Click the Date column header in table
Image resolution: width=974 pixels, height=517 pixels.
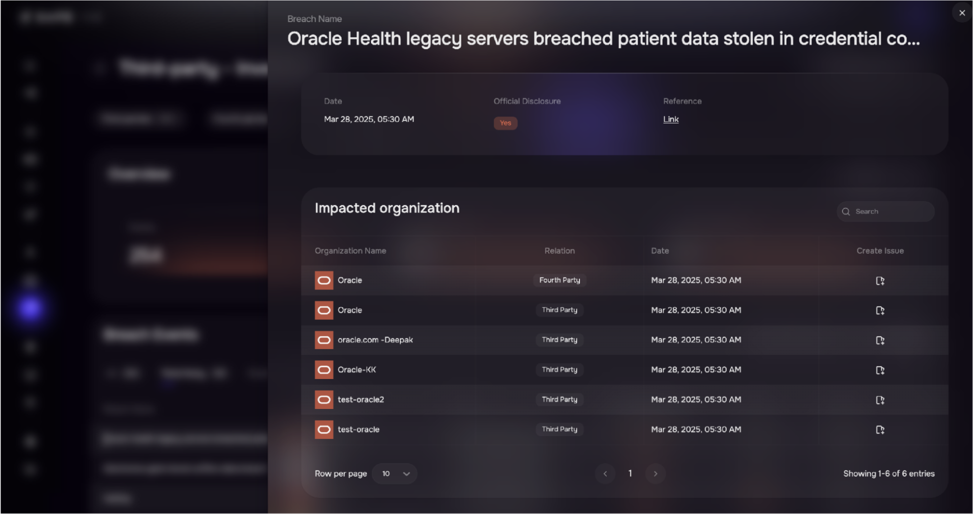[659, 250]
